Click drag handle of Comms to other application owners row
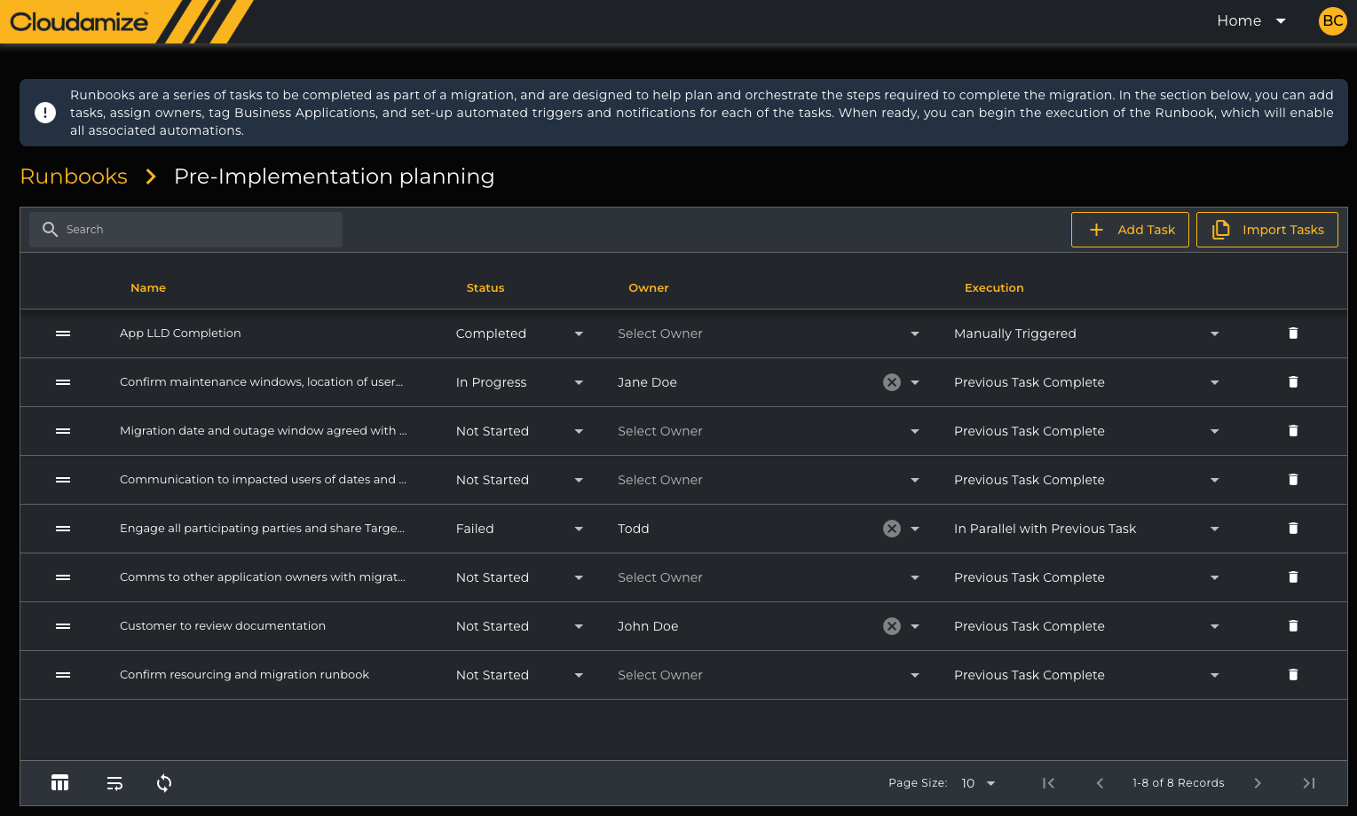 63,577
